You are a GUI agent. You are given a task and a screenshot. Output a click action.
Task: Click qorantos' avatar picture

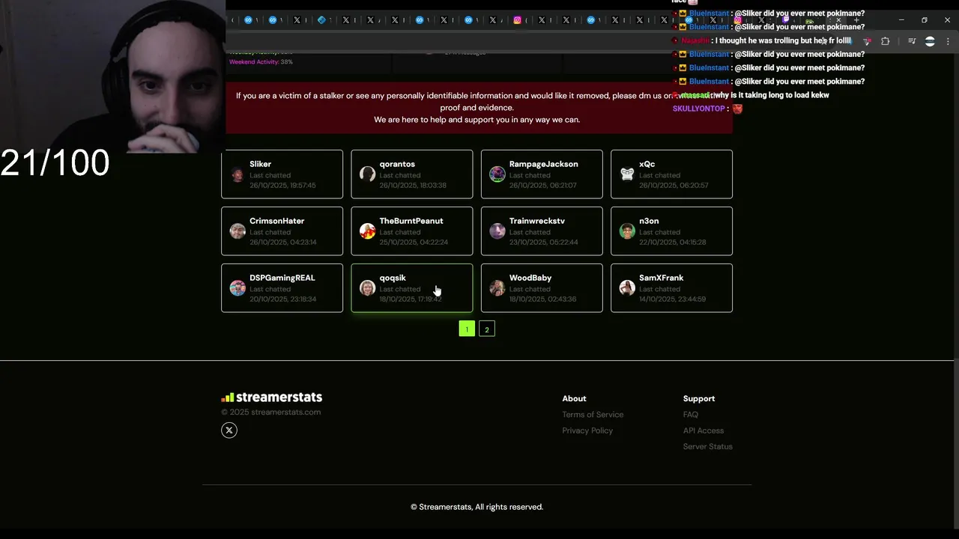click(x=367, y=174)
